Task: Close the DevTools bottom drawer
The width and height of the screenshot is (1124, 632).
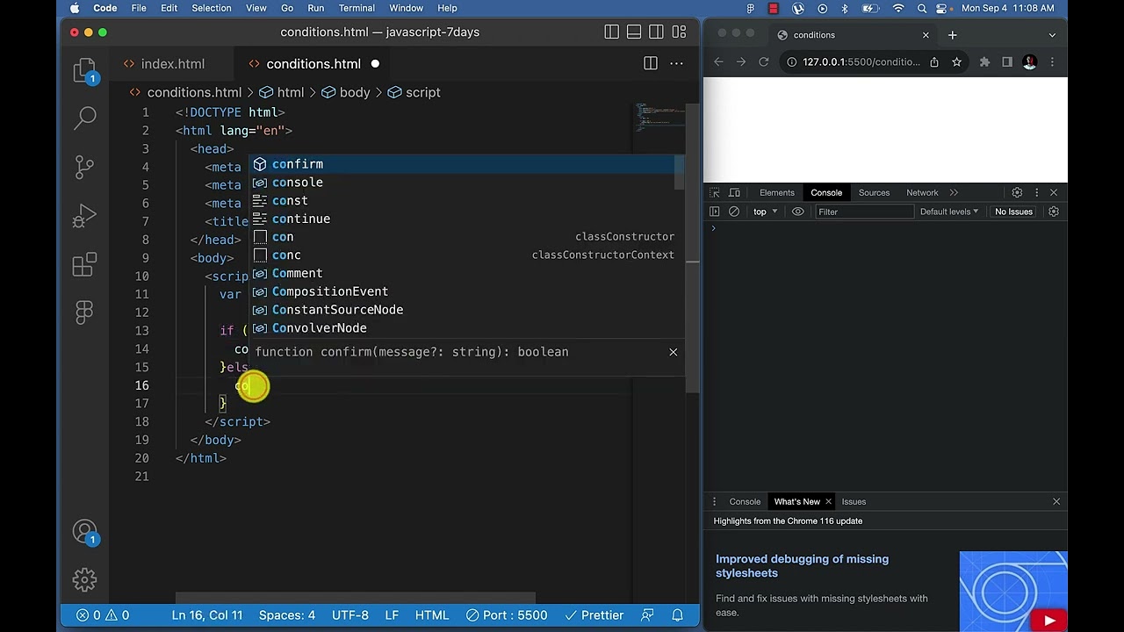Action: tap(1056, 502)
